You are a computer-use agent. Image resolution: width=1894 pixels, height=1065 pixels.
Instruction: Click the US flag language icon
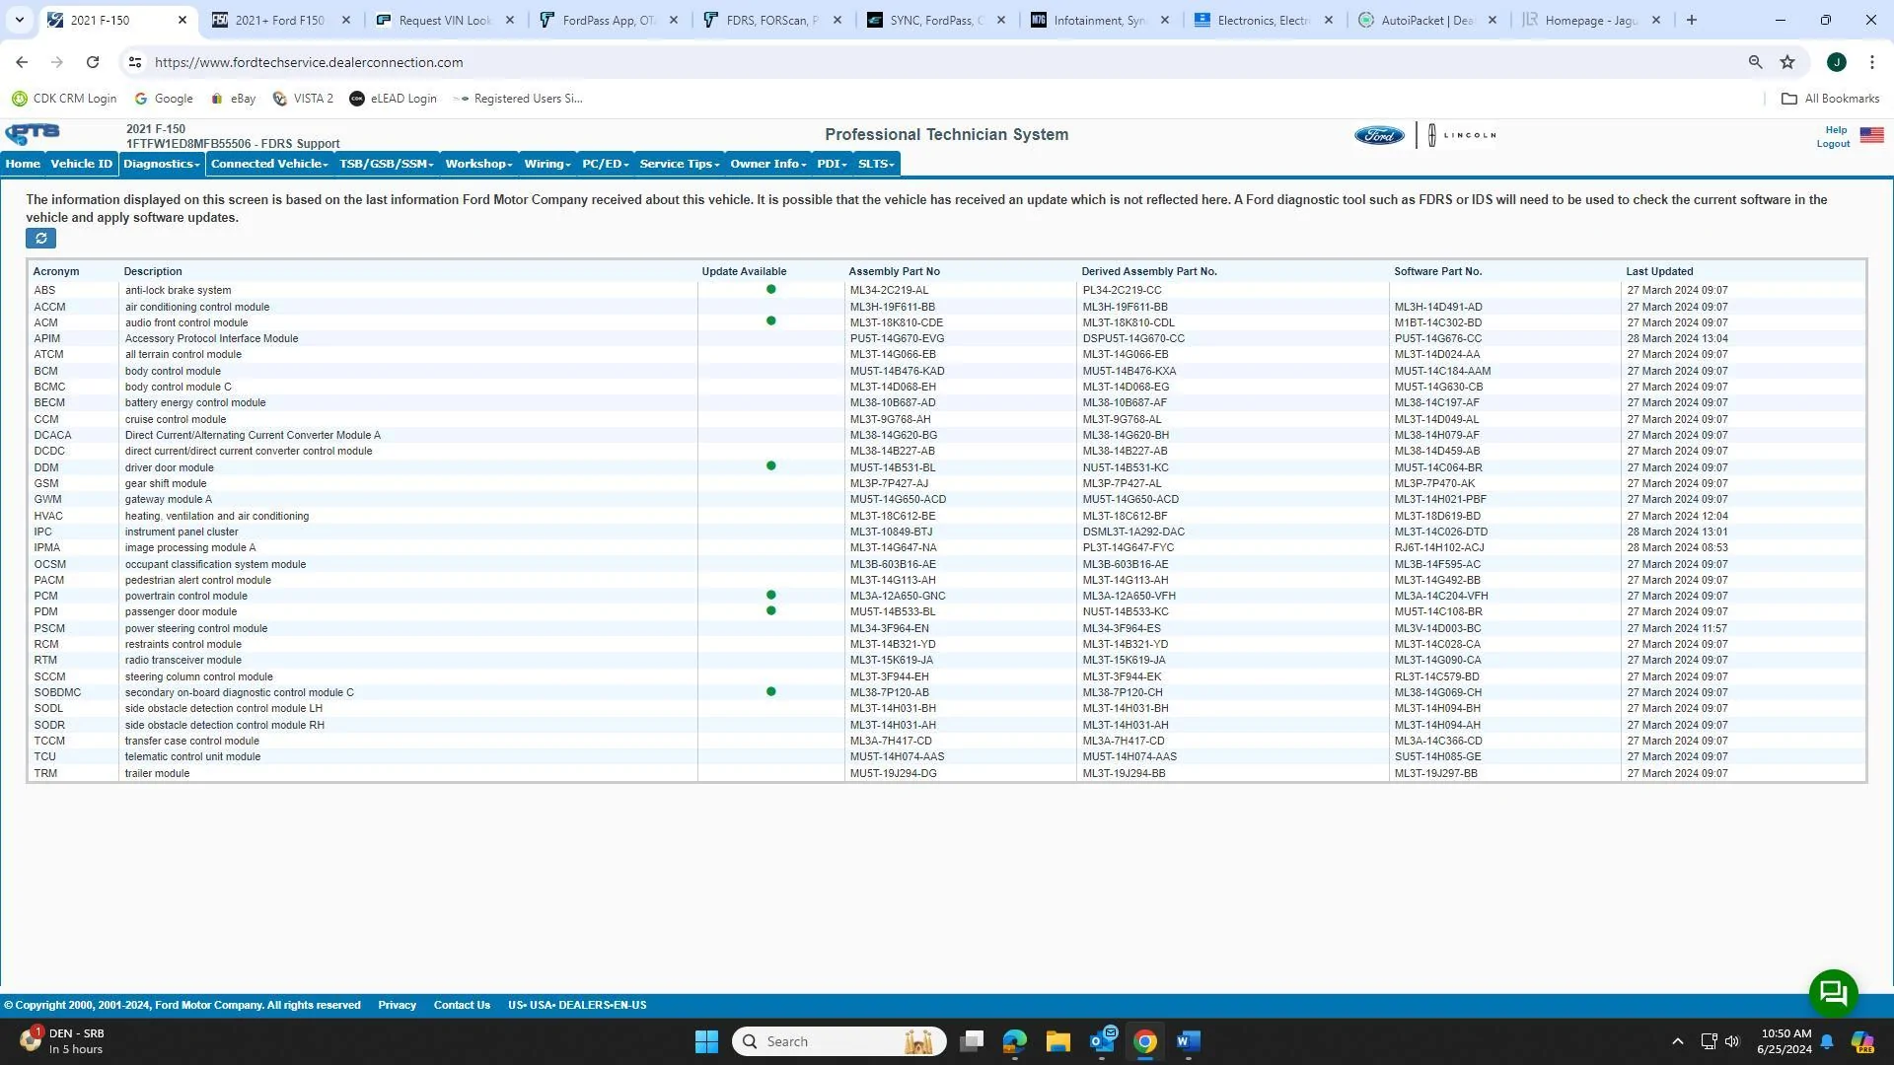pyautogui.click(x=1871, y=135)
